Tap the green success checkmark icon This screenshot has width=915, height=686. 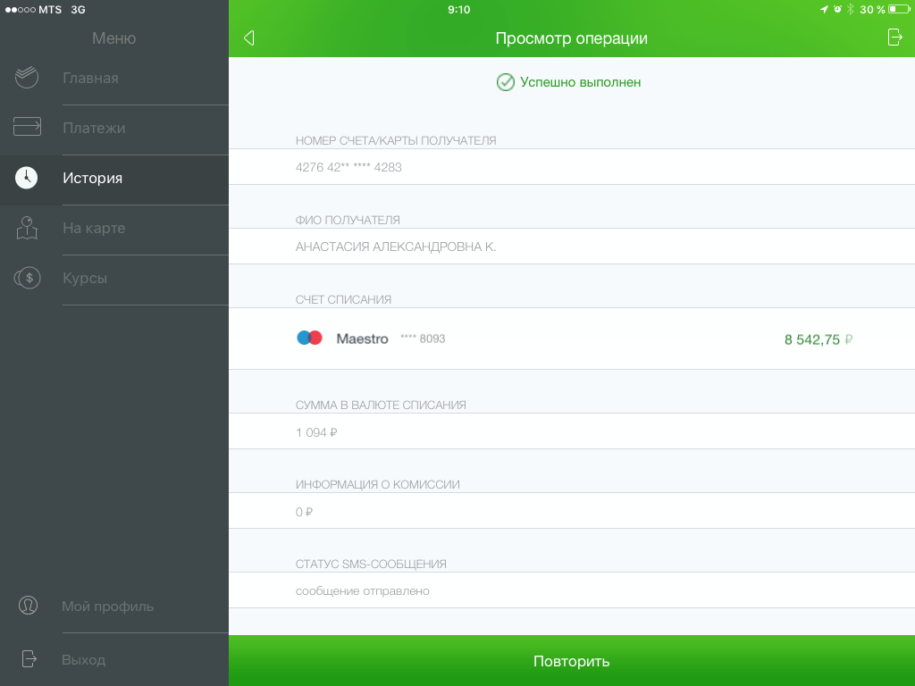click(x=506, y=82)
